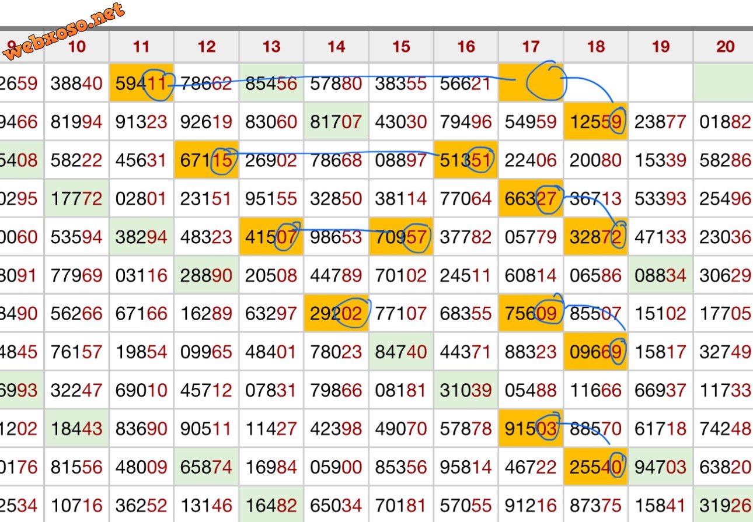Image resolution: width=753 pixels, height=522 pixels.
Task: Click the highlighted cell 75609
Action: tap(531, 314)
